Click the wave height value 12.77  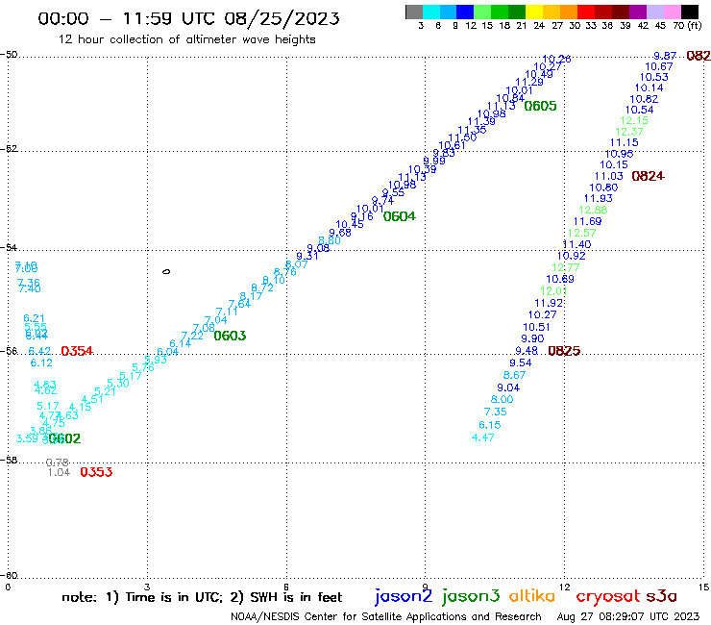pos(566,268)
